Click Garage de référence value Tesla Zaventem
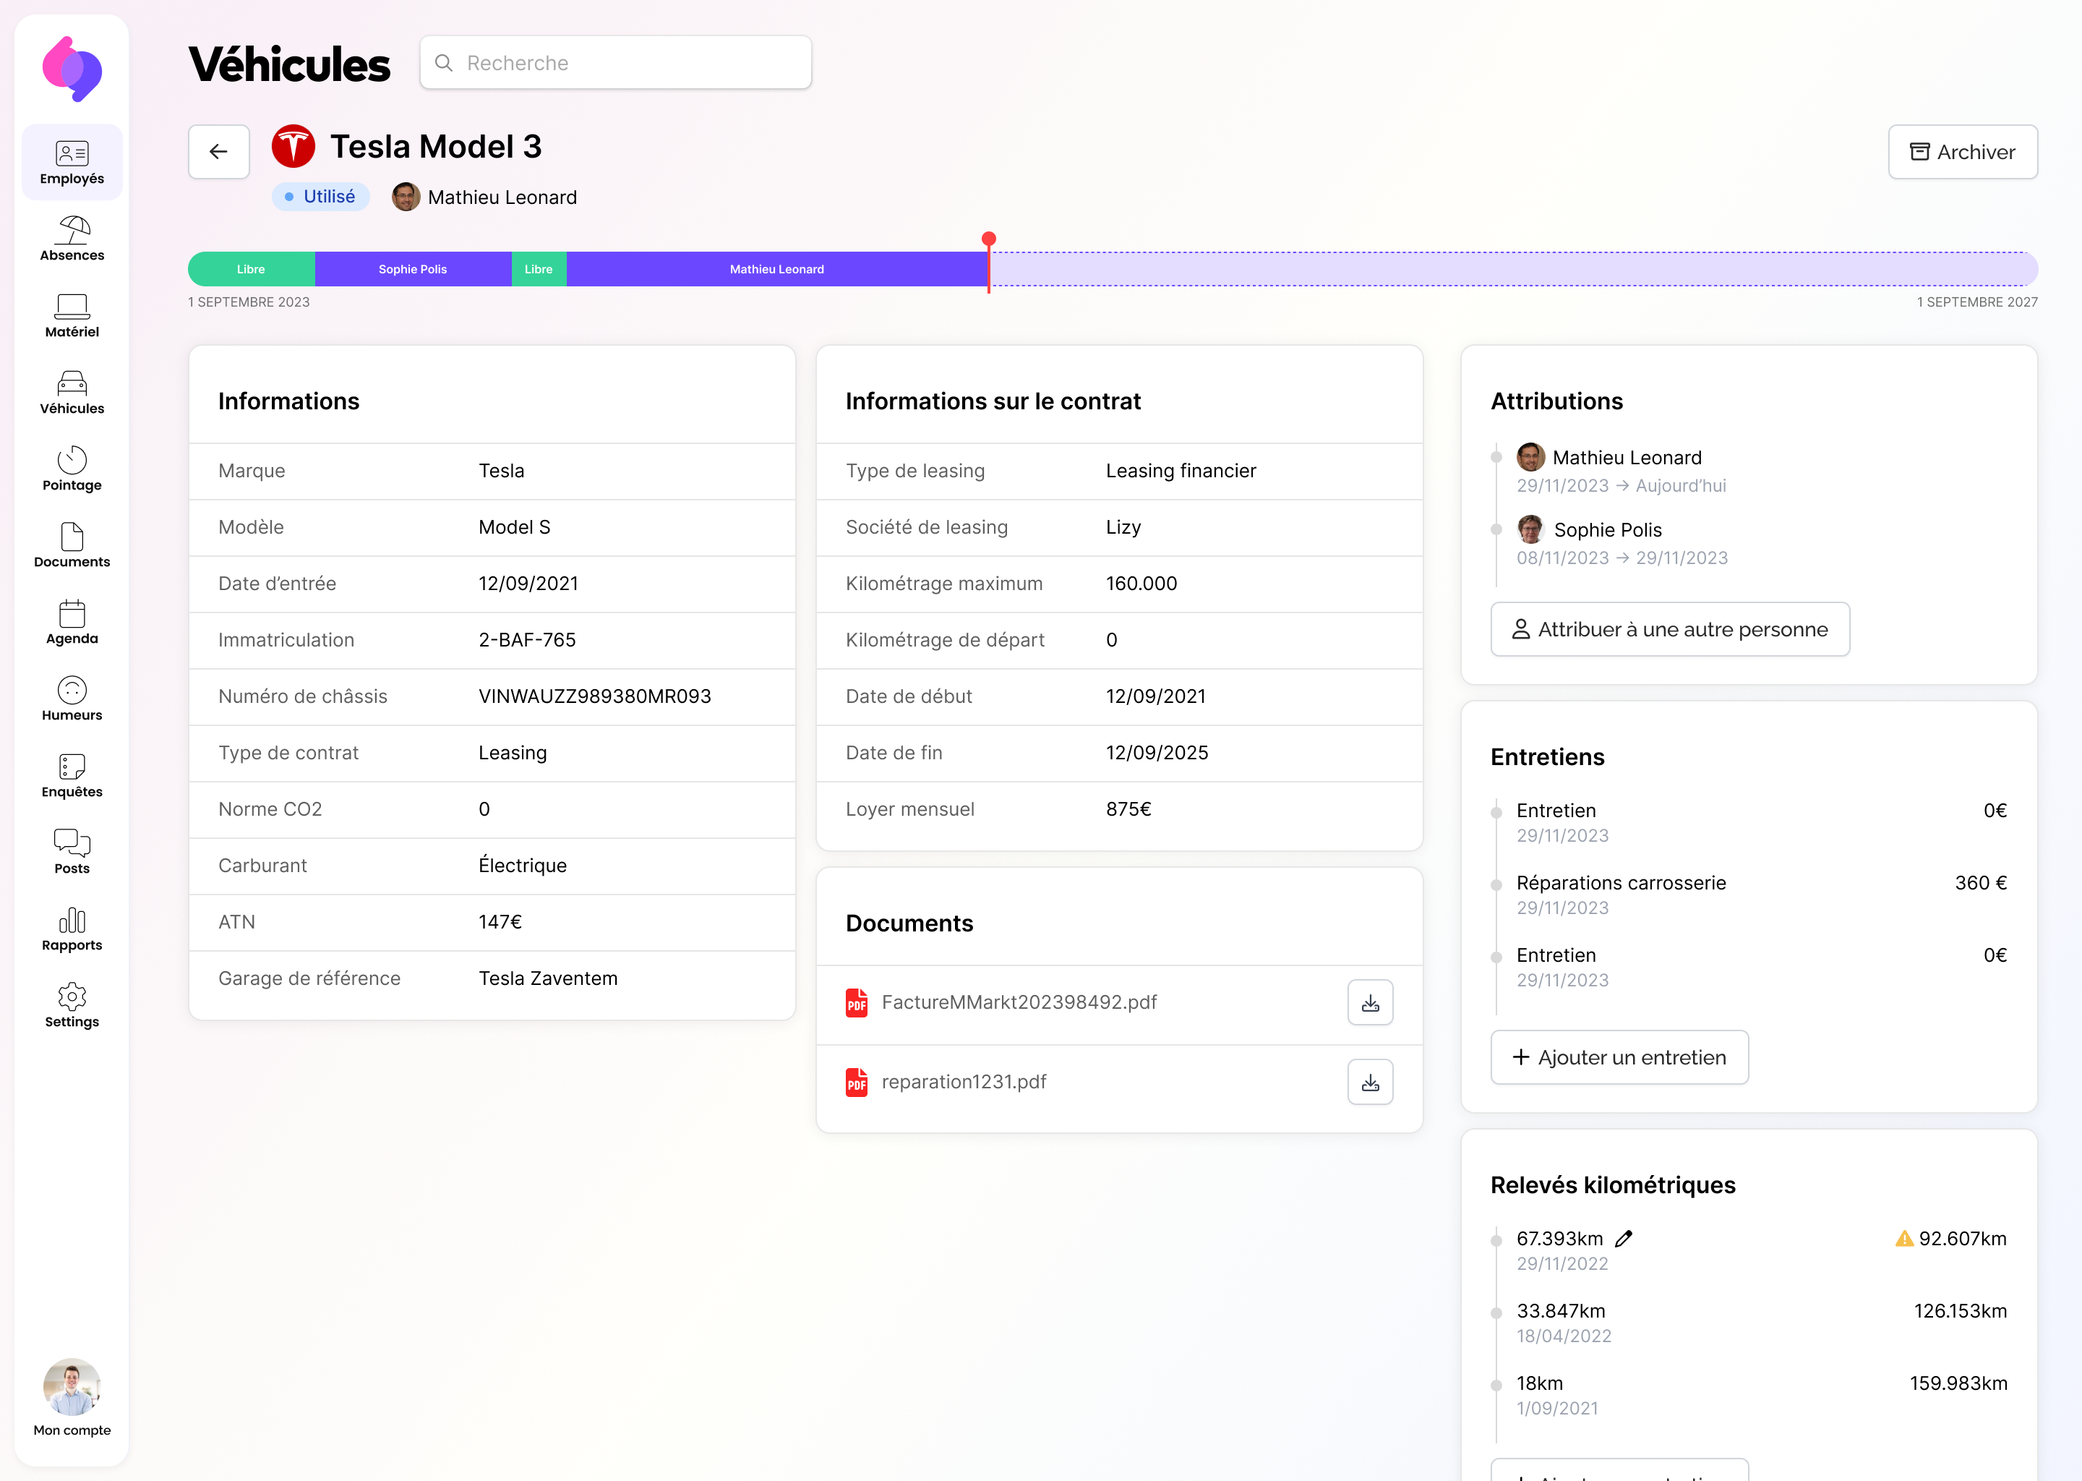Screen dimensions: 2082x1481 pyautogui.click(x=548, y=978)
